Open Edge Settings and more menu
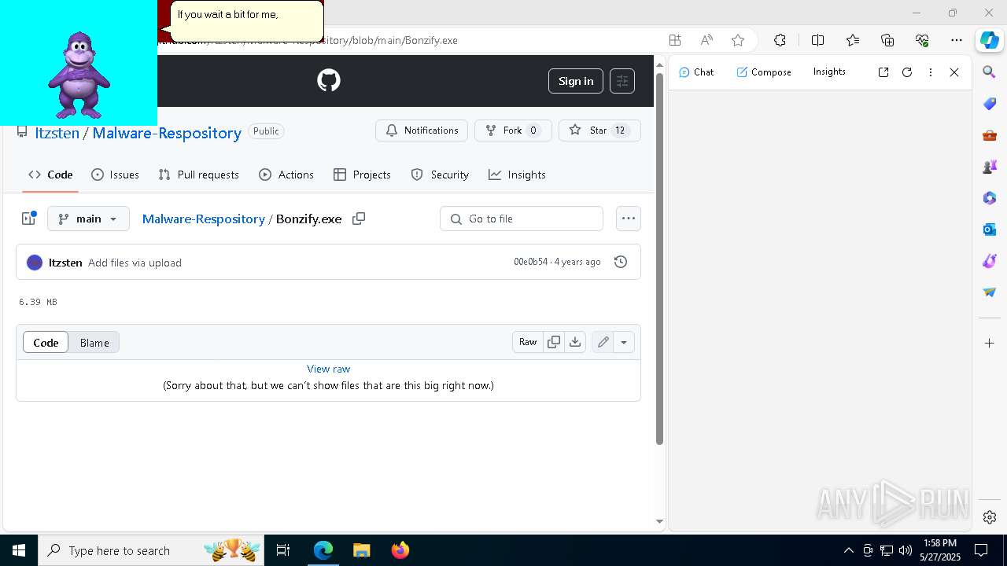The height and width of the screenshot is (566, 1007). [957, 40]
